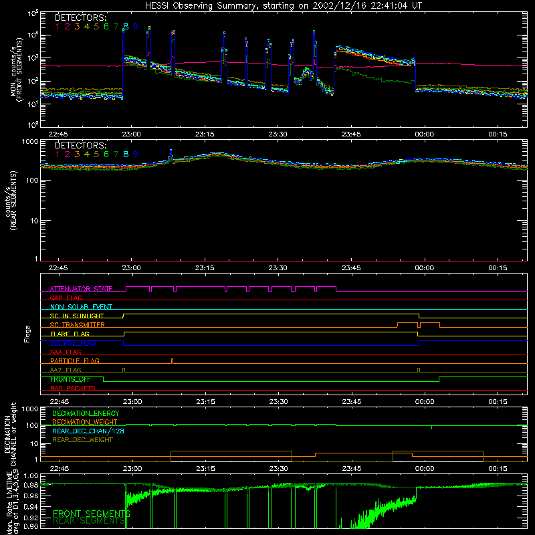Screen dimensions: 535x535
Task: Click the REAR_DEC_WEIGHT legend label
Action: (82, 440)
